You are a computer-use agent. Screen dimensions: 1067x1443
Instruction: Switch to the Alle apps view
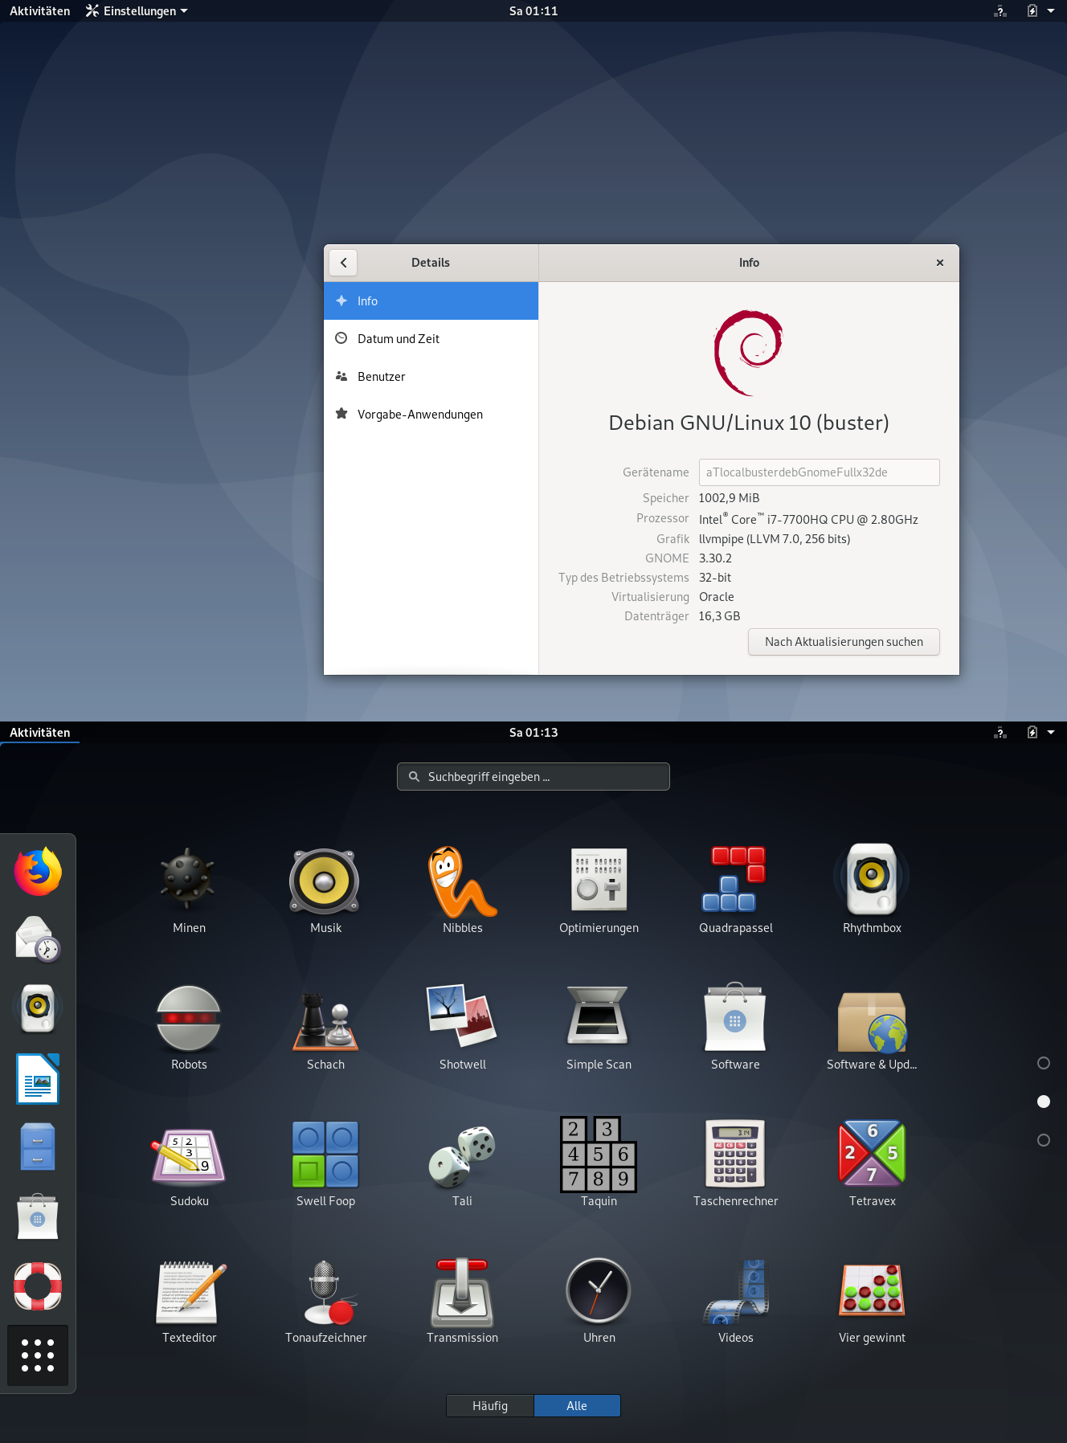pyautogui.click(x=577, y=1405)
